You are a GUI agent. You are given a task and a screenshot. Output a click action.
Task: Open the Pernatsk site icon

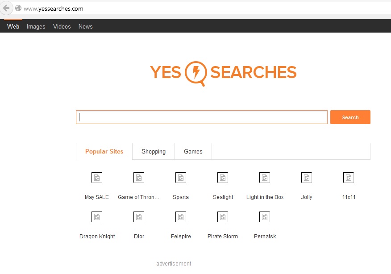pyautogui.click(x=265, y=217)
